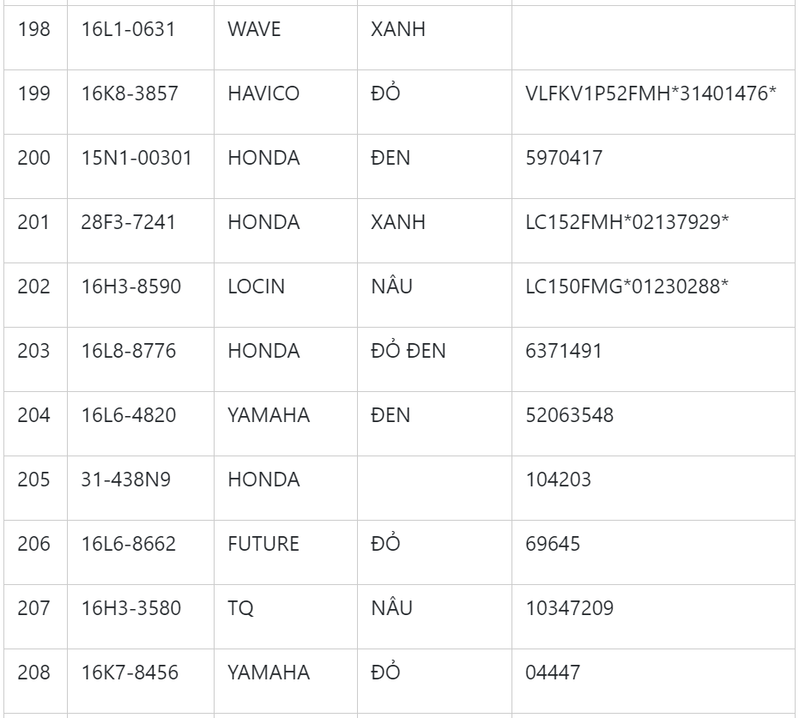The width and height of the screenshot is (799, 718).
Task: Select engine number 52063548
Action: tap(569, 416)
